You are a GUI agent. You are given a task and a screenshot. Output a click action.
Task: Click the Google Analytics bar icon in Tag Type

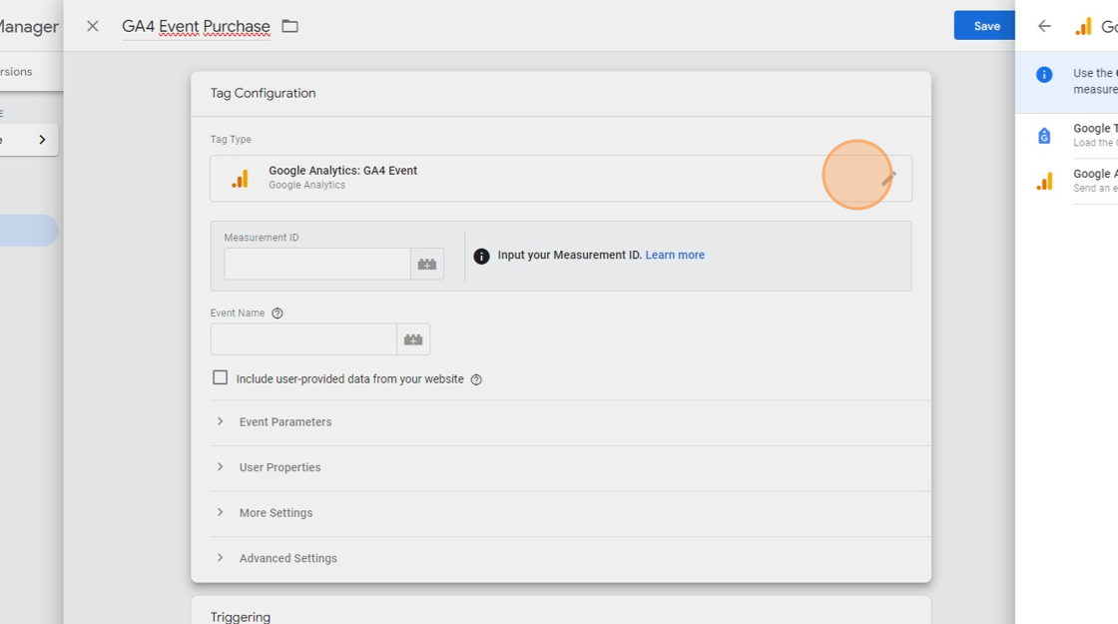241,179
